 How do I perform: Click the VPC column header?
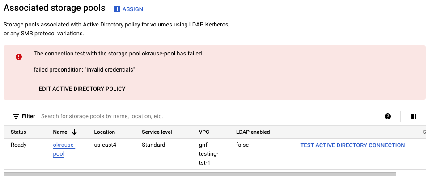tap(203, 132)
